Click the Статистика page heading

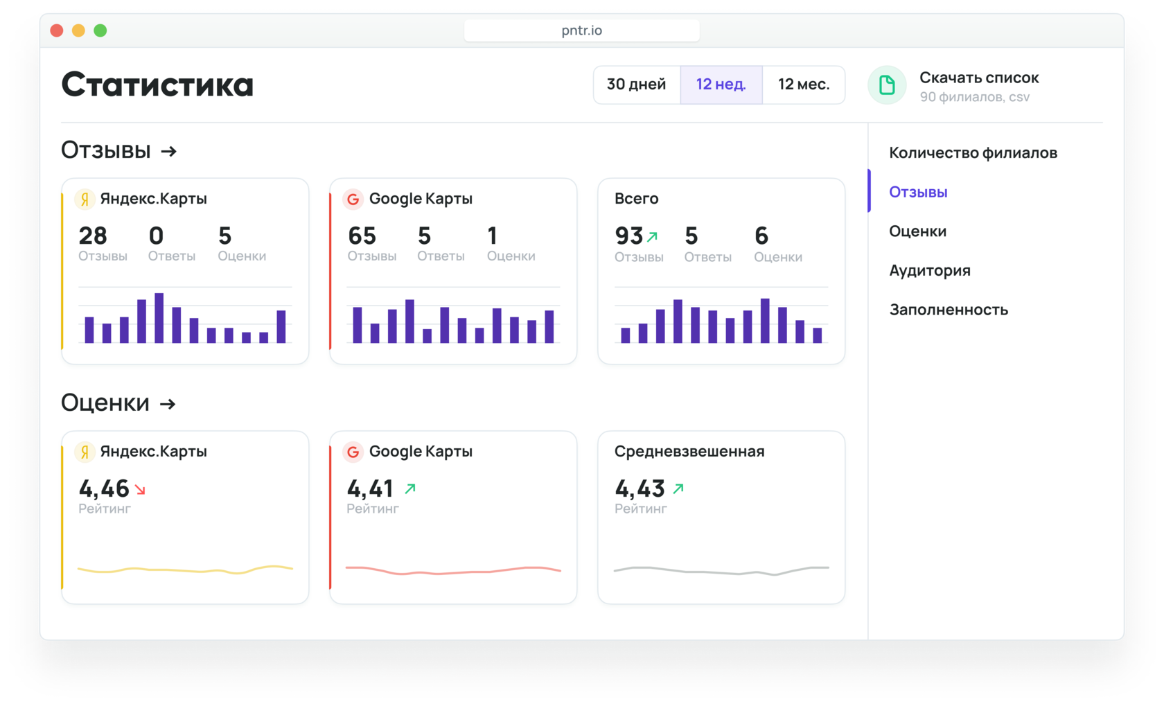157,85
